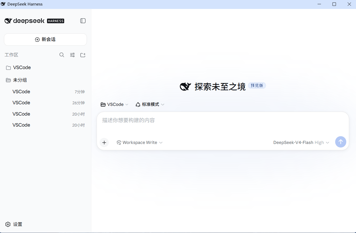356x233 pixels.
Task: Add a new workspace folder icon
Action: (x=83, y=55)
